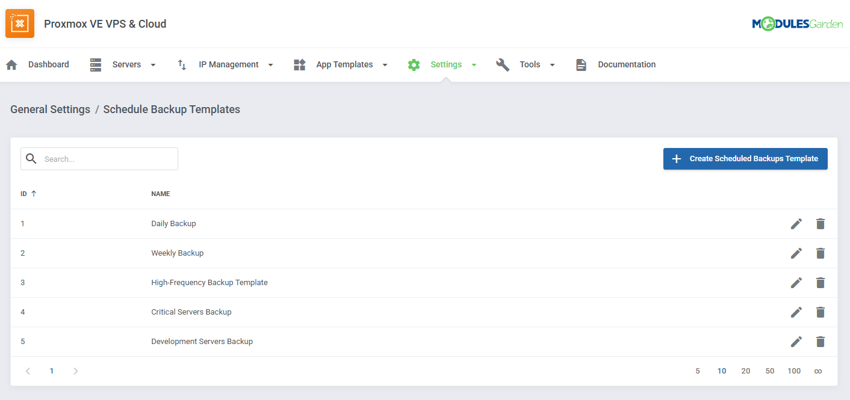Delete the Weekly Backup template with trash icon

(x=821, y=253)
